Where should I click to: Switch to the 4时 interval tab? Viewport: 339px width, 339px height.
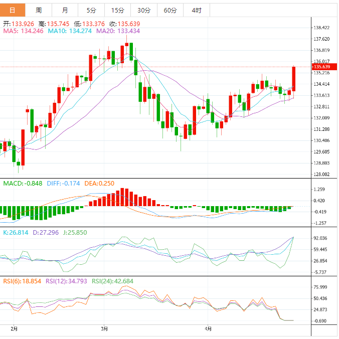(197, 10)
